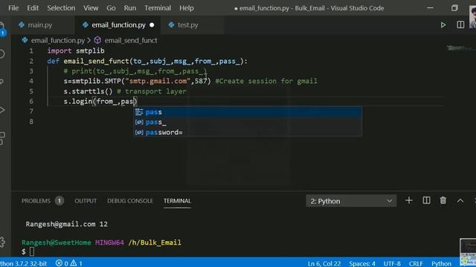Open the View menu
Image resolution: width=476 pixels, height=267 pixels.
coord(91,8)
